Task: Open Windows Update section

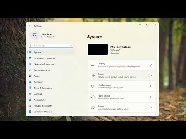Action: [51, 112]
